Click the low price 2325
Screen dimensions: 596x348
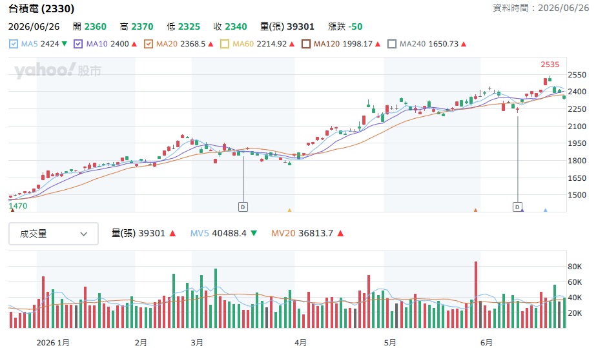[189, 26]
